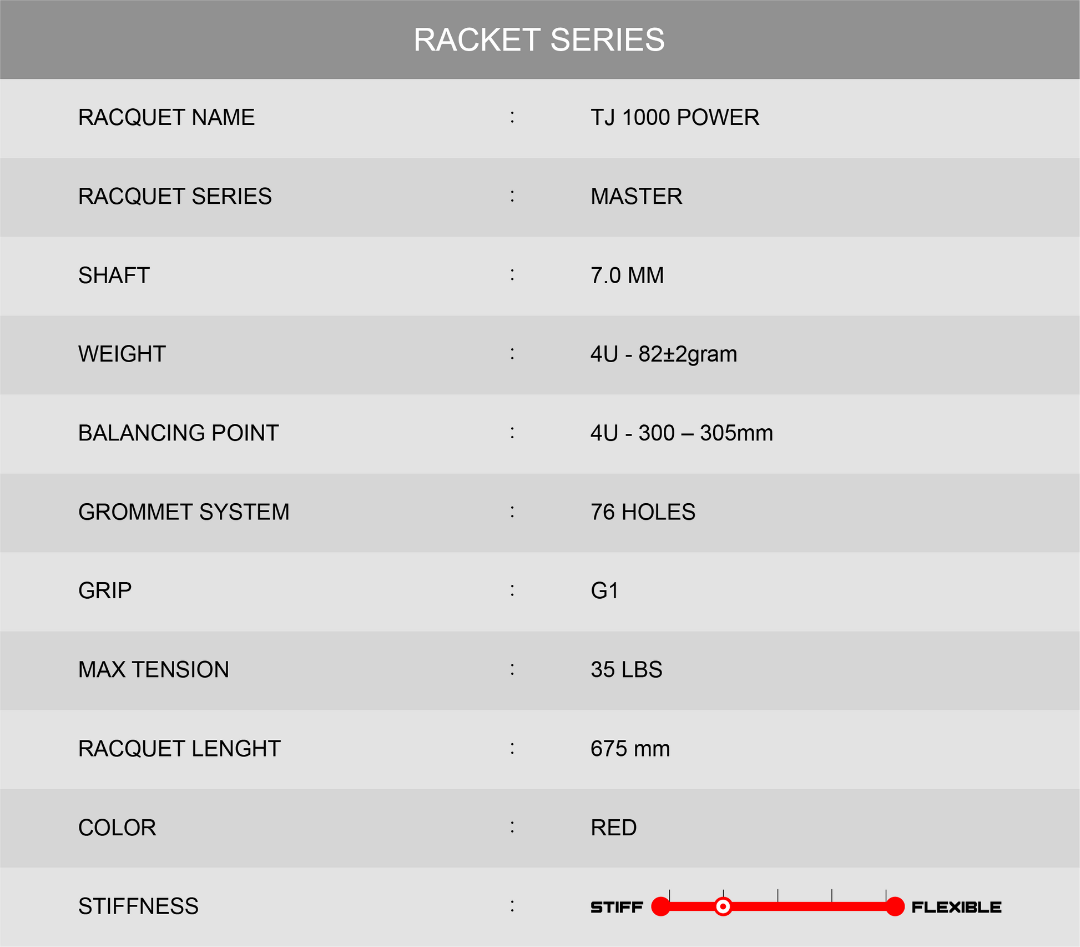Screen dimensions: 1080x947
Task: Click the 4U - 300 – 305mm balance value
Action: tap(682, 433)
